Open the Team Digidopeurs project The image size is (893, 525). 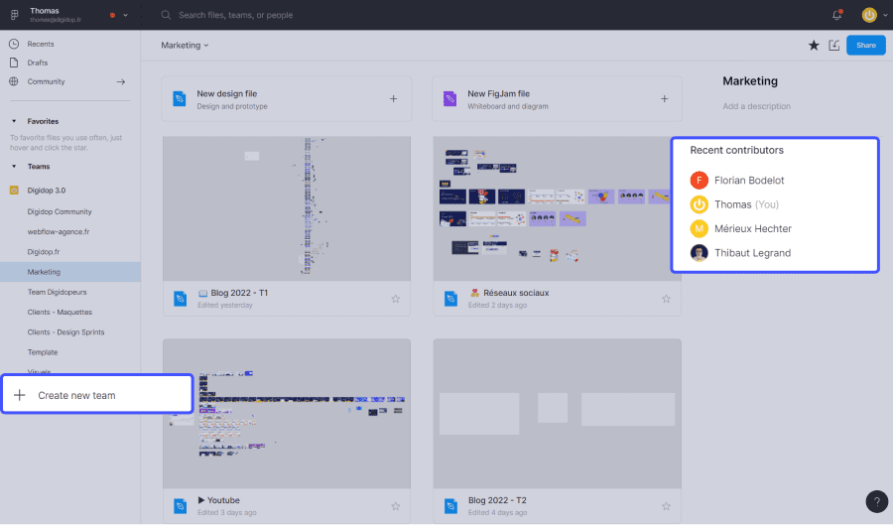pyautogui.click(x=57, y=292)
